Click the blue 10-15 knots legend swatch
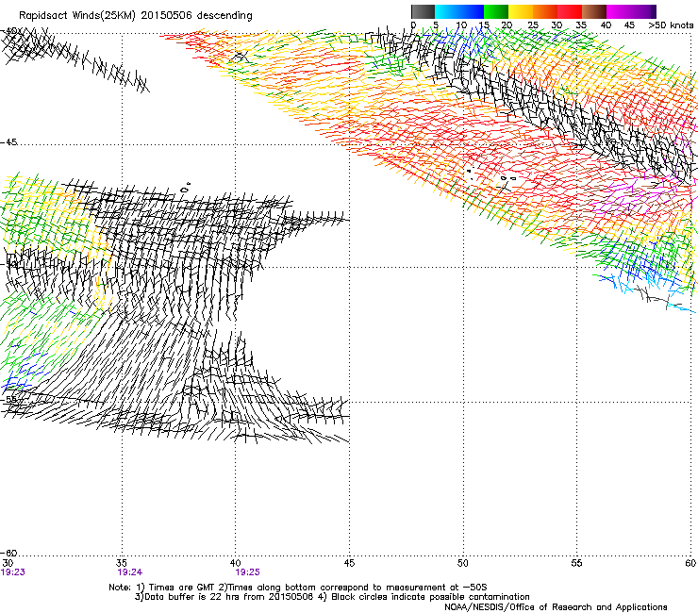This screenshot has height=613, width=698. (x=472, y=11)
